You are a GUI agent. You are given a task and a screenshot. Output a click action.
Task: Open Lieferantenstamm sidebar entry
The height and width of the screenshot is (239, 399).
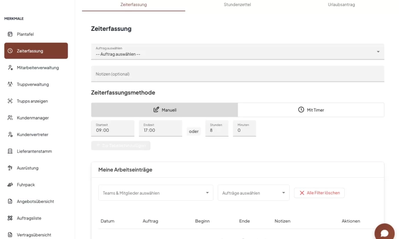click(x=36, y=151)
